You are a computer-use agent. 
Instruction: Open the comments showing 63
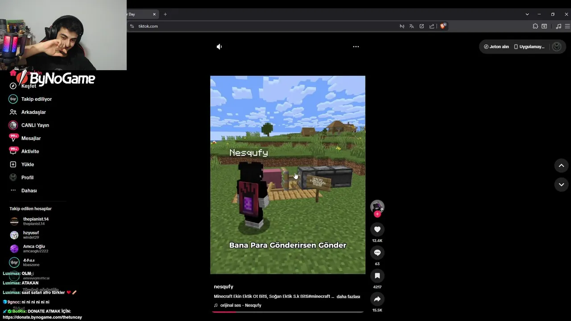377,252
